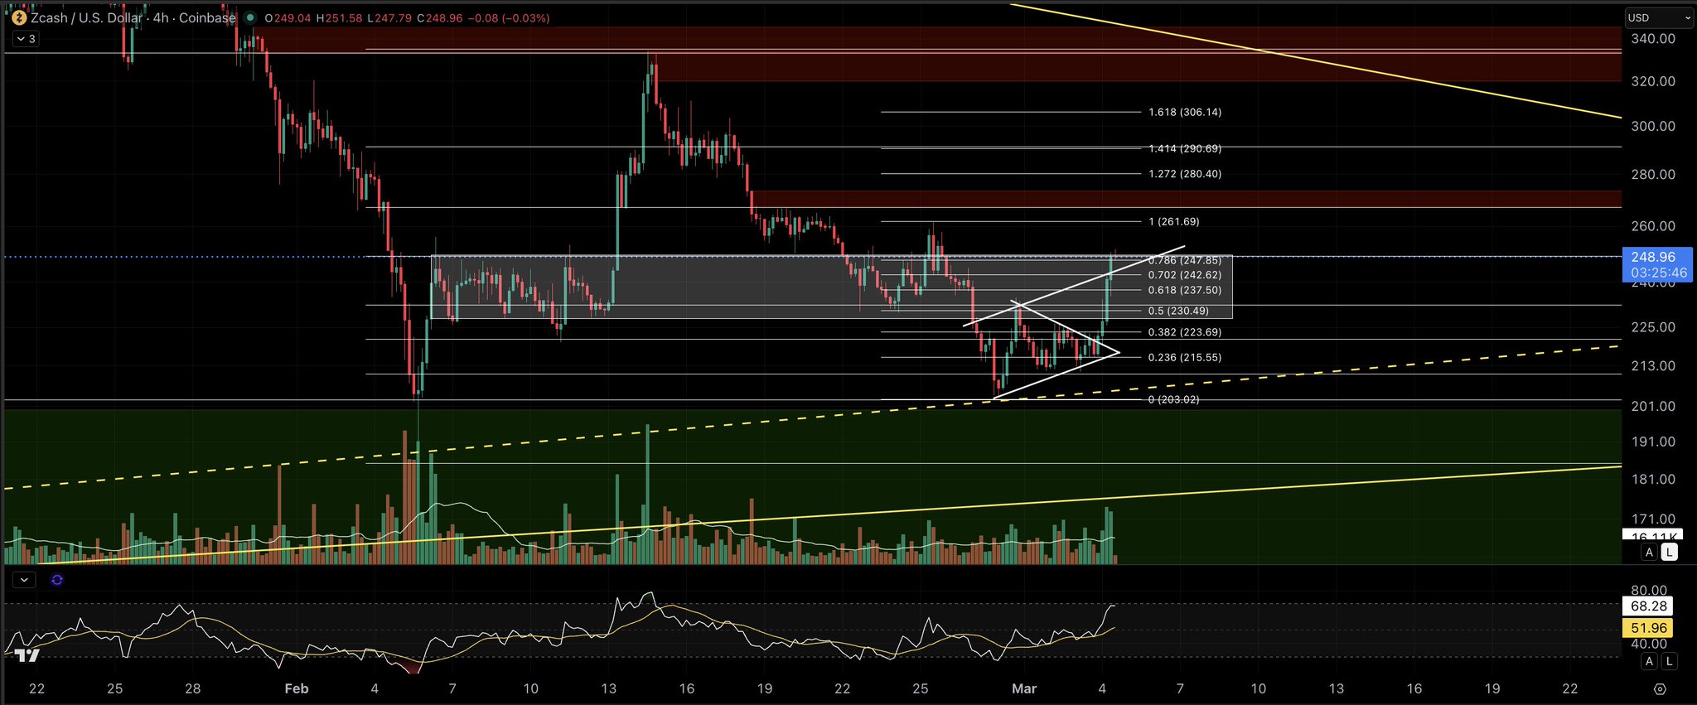This screenshot has height=705, width=1697.
Task: Toggle log scale L on RSI pane
Action: (x=1669, y=661)
